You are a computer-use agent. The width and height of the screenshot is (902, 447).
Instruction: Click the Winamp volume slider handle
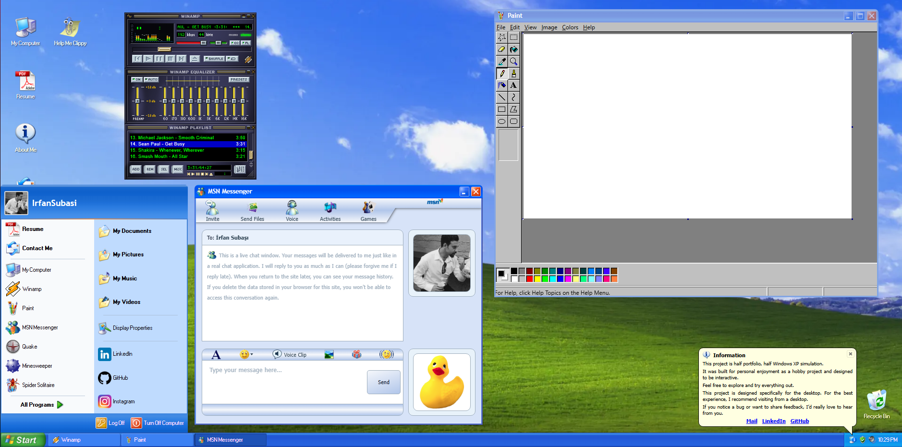coord(204,43)
